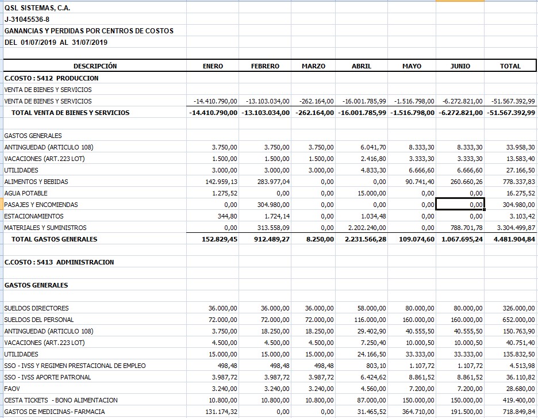This screenshot has width=538, height=418.
Task: Select the SUELDOS DEL PERSONAL row label
Action: coord(39,320)
